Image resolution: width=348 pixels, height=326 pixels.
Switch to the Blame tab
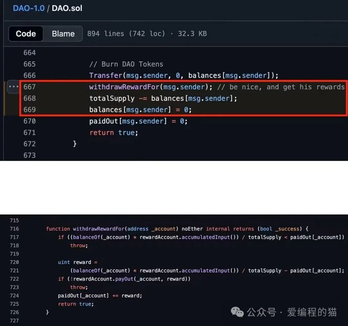(x=63, y=34)
